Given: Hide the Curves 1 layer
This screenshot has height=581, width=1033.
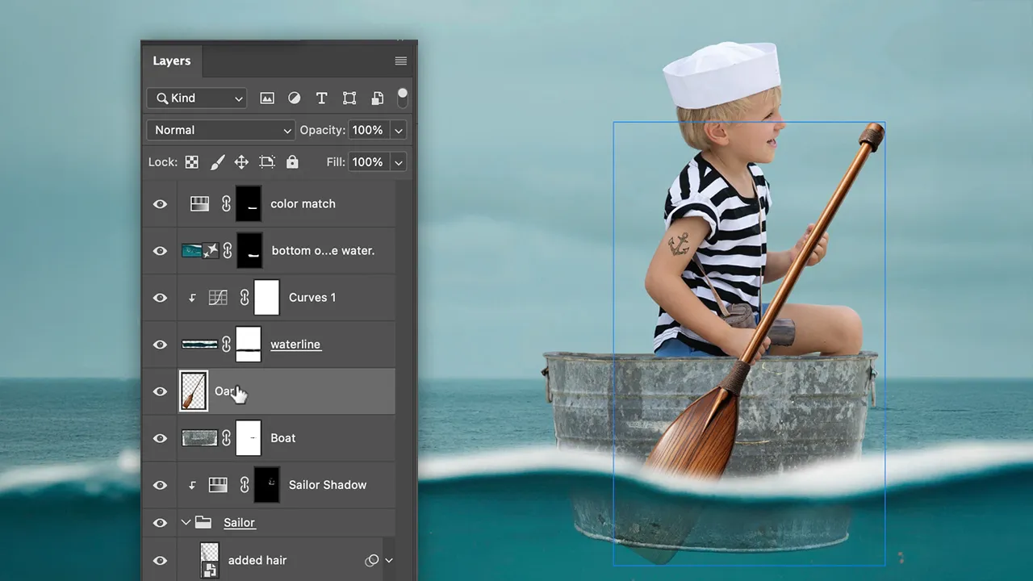Looking at the screenshot, I should tap(160, 298).
